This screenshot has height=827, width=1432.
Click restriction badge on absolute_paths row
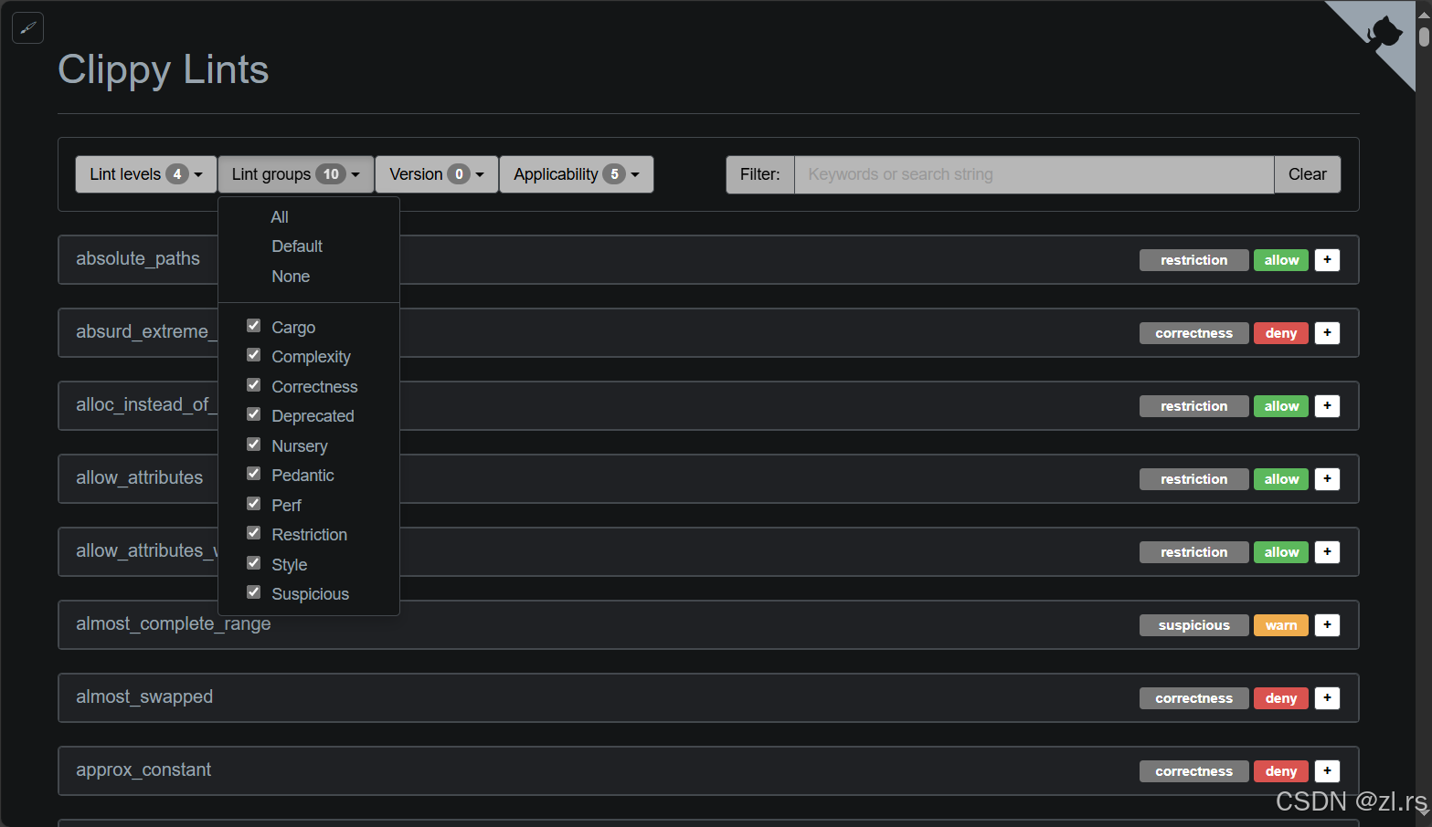pos(1193,260)
